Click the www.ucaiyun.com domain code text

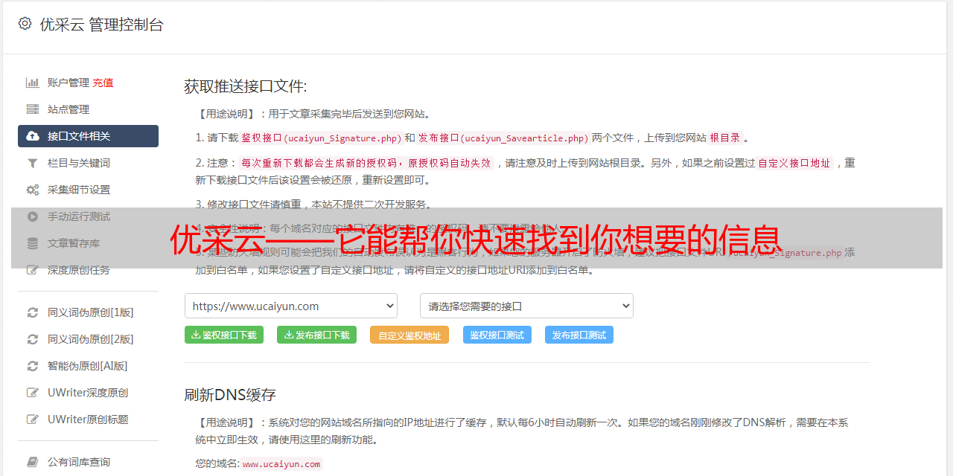point(281,464)
